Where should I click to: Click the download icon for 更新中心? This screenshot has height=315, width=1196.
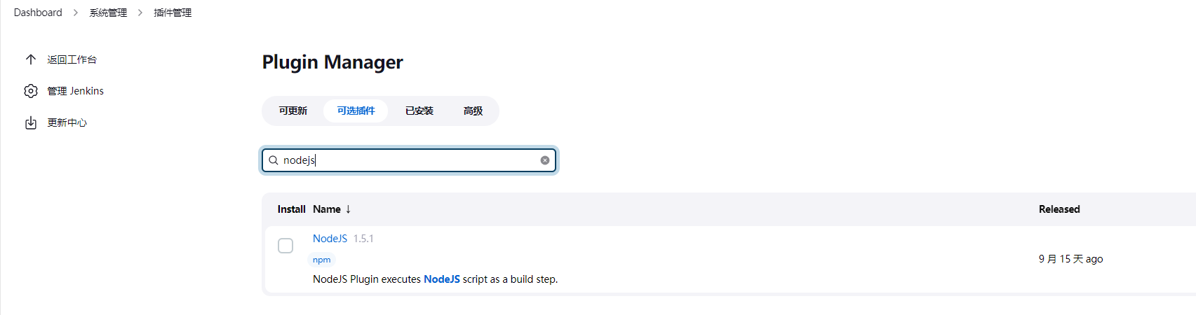[31, 123]
